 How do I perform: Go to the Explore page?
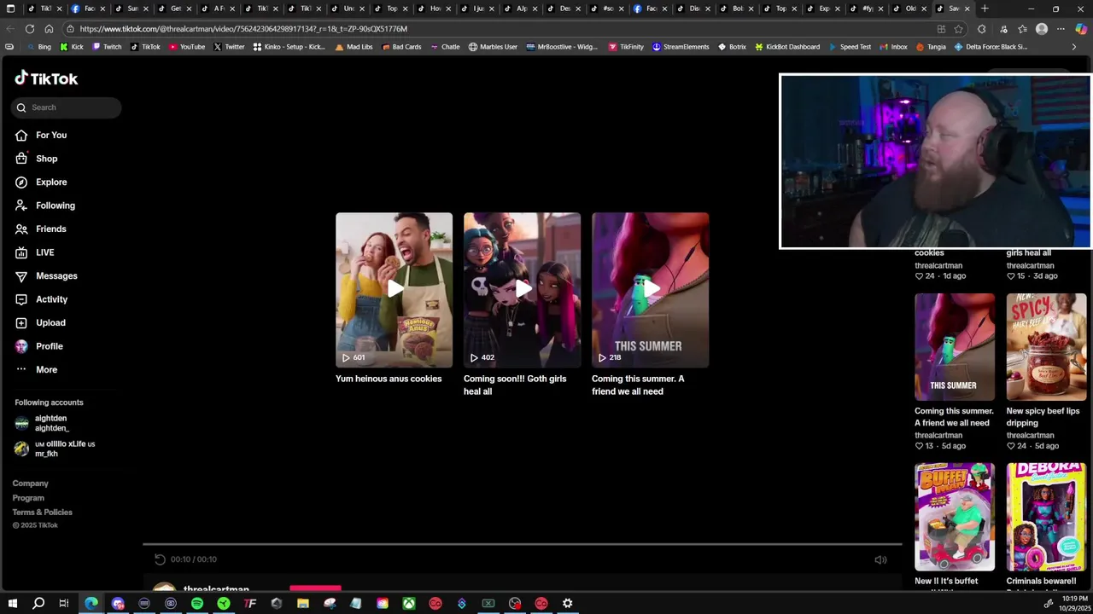pos(41,182)
